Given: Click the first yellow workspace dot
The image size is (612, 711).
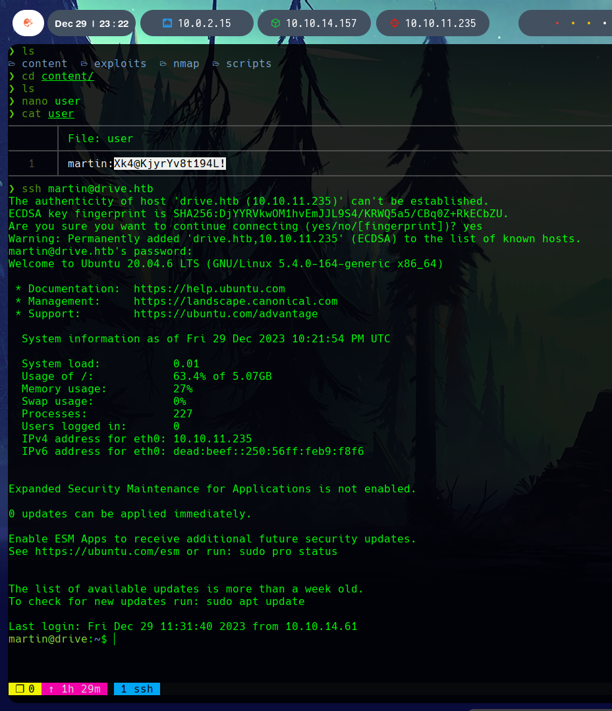Looking at the screenshot, I should (572, 24).
